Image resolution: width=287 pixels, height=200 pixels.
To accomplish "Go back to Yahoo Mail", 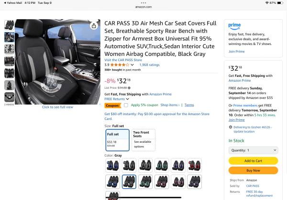I will click(x=13, y=3).
